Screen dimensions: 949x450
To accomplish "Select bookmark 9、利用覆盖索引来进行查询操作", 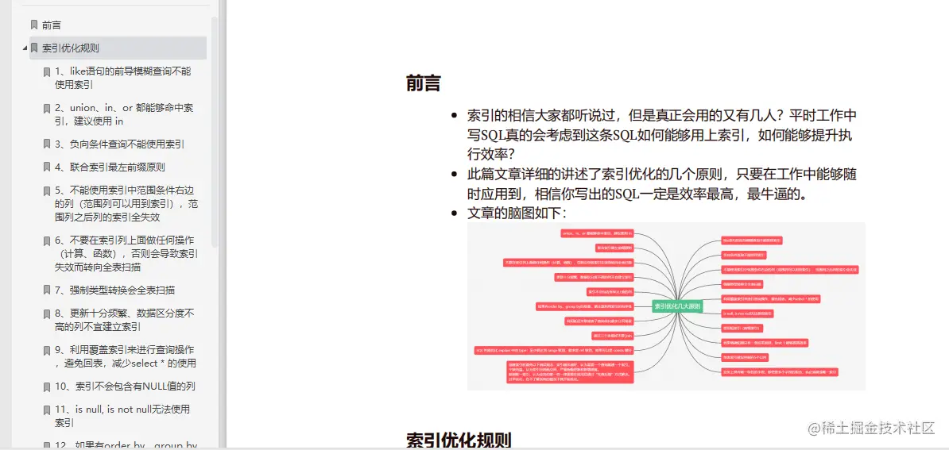I will pyautogui.click(x=126, y=356).
